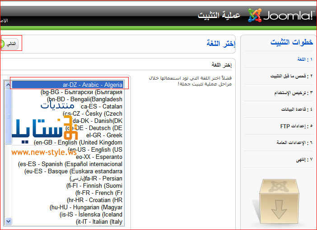Choose cs-CZ Česky (Czech) language
This screenshot has width=317, height=230.
[67, 113]
